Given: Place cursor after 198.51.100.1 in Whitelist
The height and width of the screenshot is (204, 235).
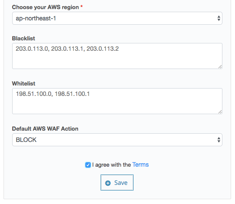Looking at the screenshot, I should (90, 94).
